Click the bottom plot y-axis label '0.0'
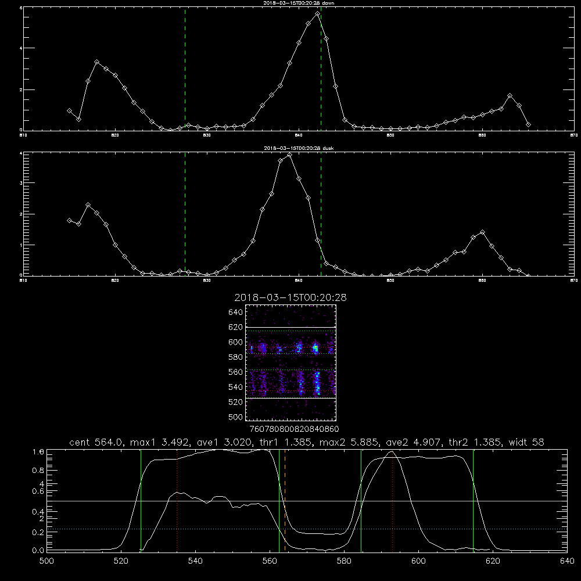581x581 pixels. [38, 550]
